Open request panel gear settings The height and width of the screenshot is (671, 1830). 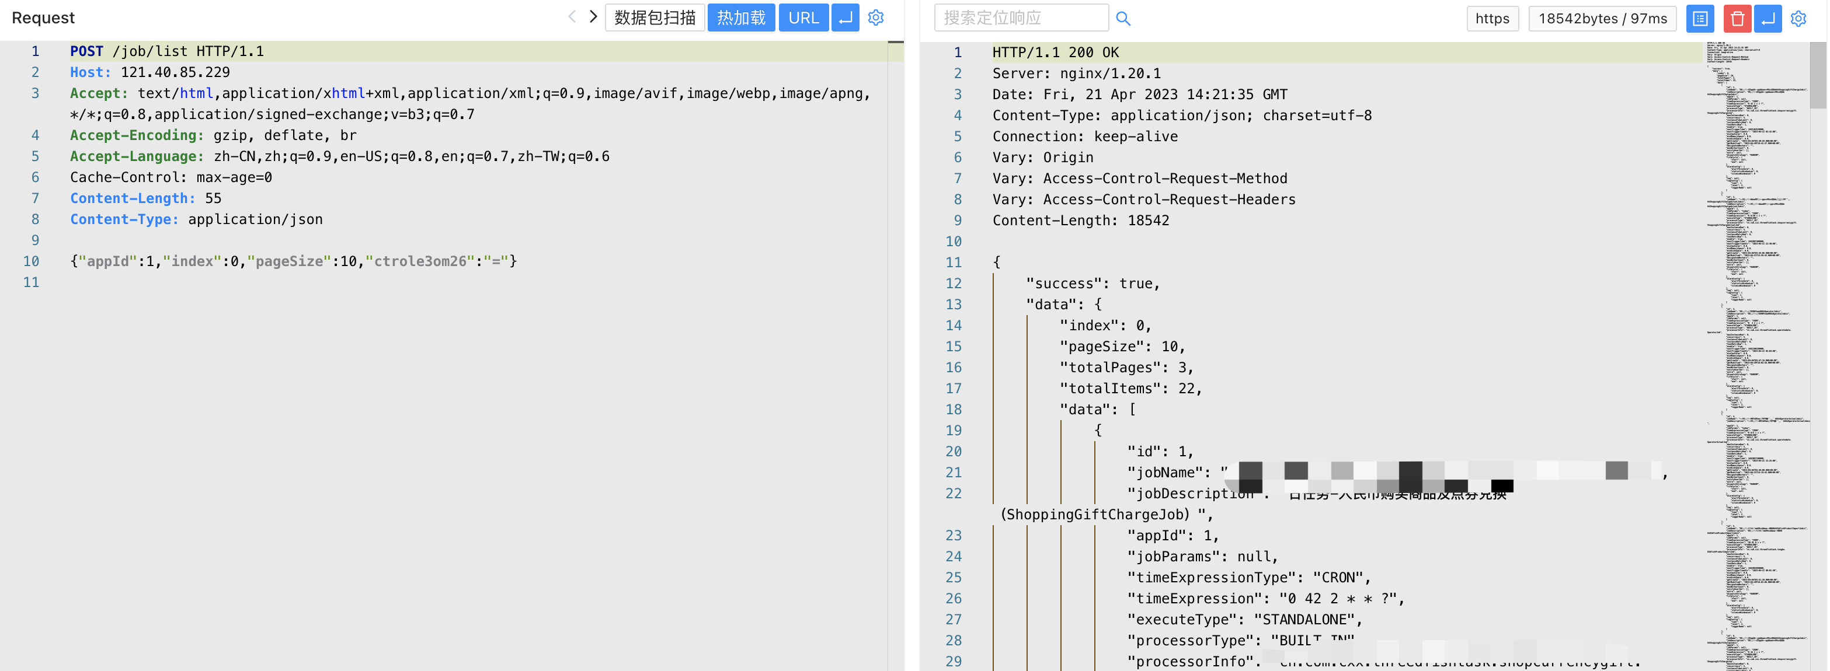pyautogui.click(x=876, y=18)
